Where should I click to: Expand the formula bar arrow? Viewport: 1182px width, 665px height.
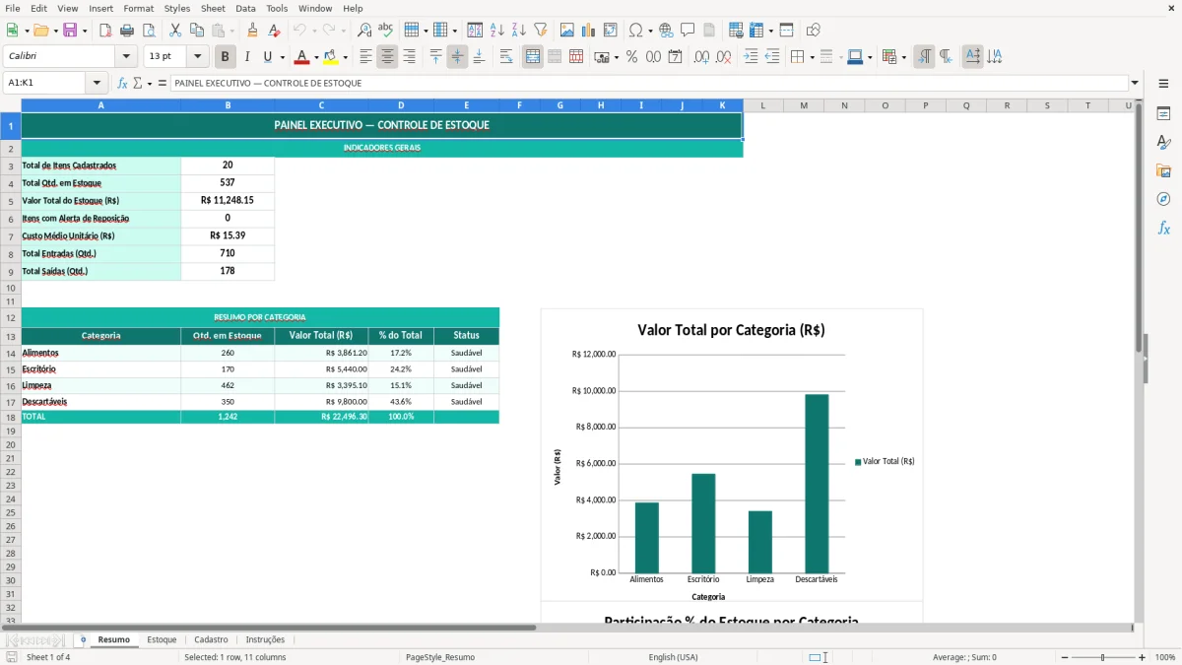point(1135,83)
